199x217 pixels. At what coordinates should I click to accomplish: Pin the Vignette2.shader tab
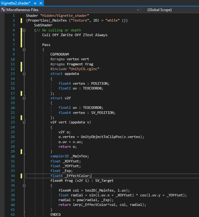click(35, 3)
